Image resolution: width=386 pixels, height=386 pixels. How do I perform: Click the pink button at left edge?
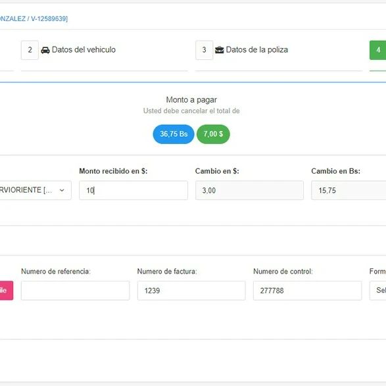[x=7, y=291]
